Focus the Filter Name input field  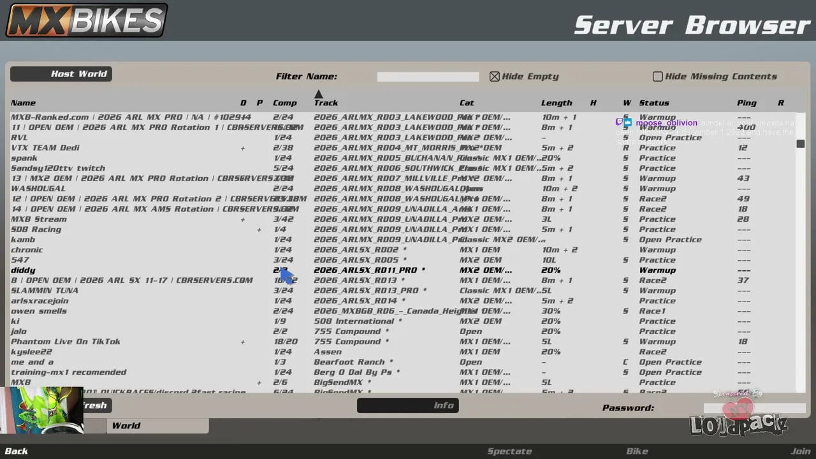point(428,76)
